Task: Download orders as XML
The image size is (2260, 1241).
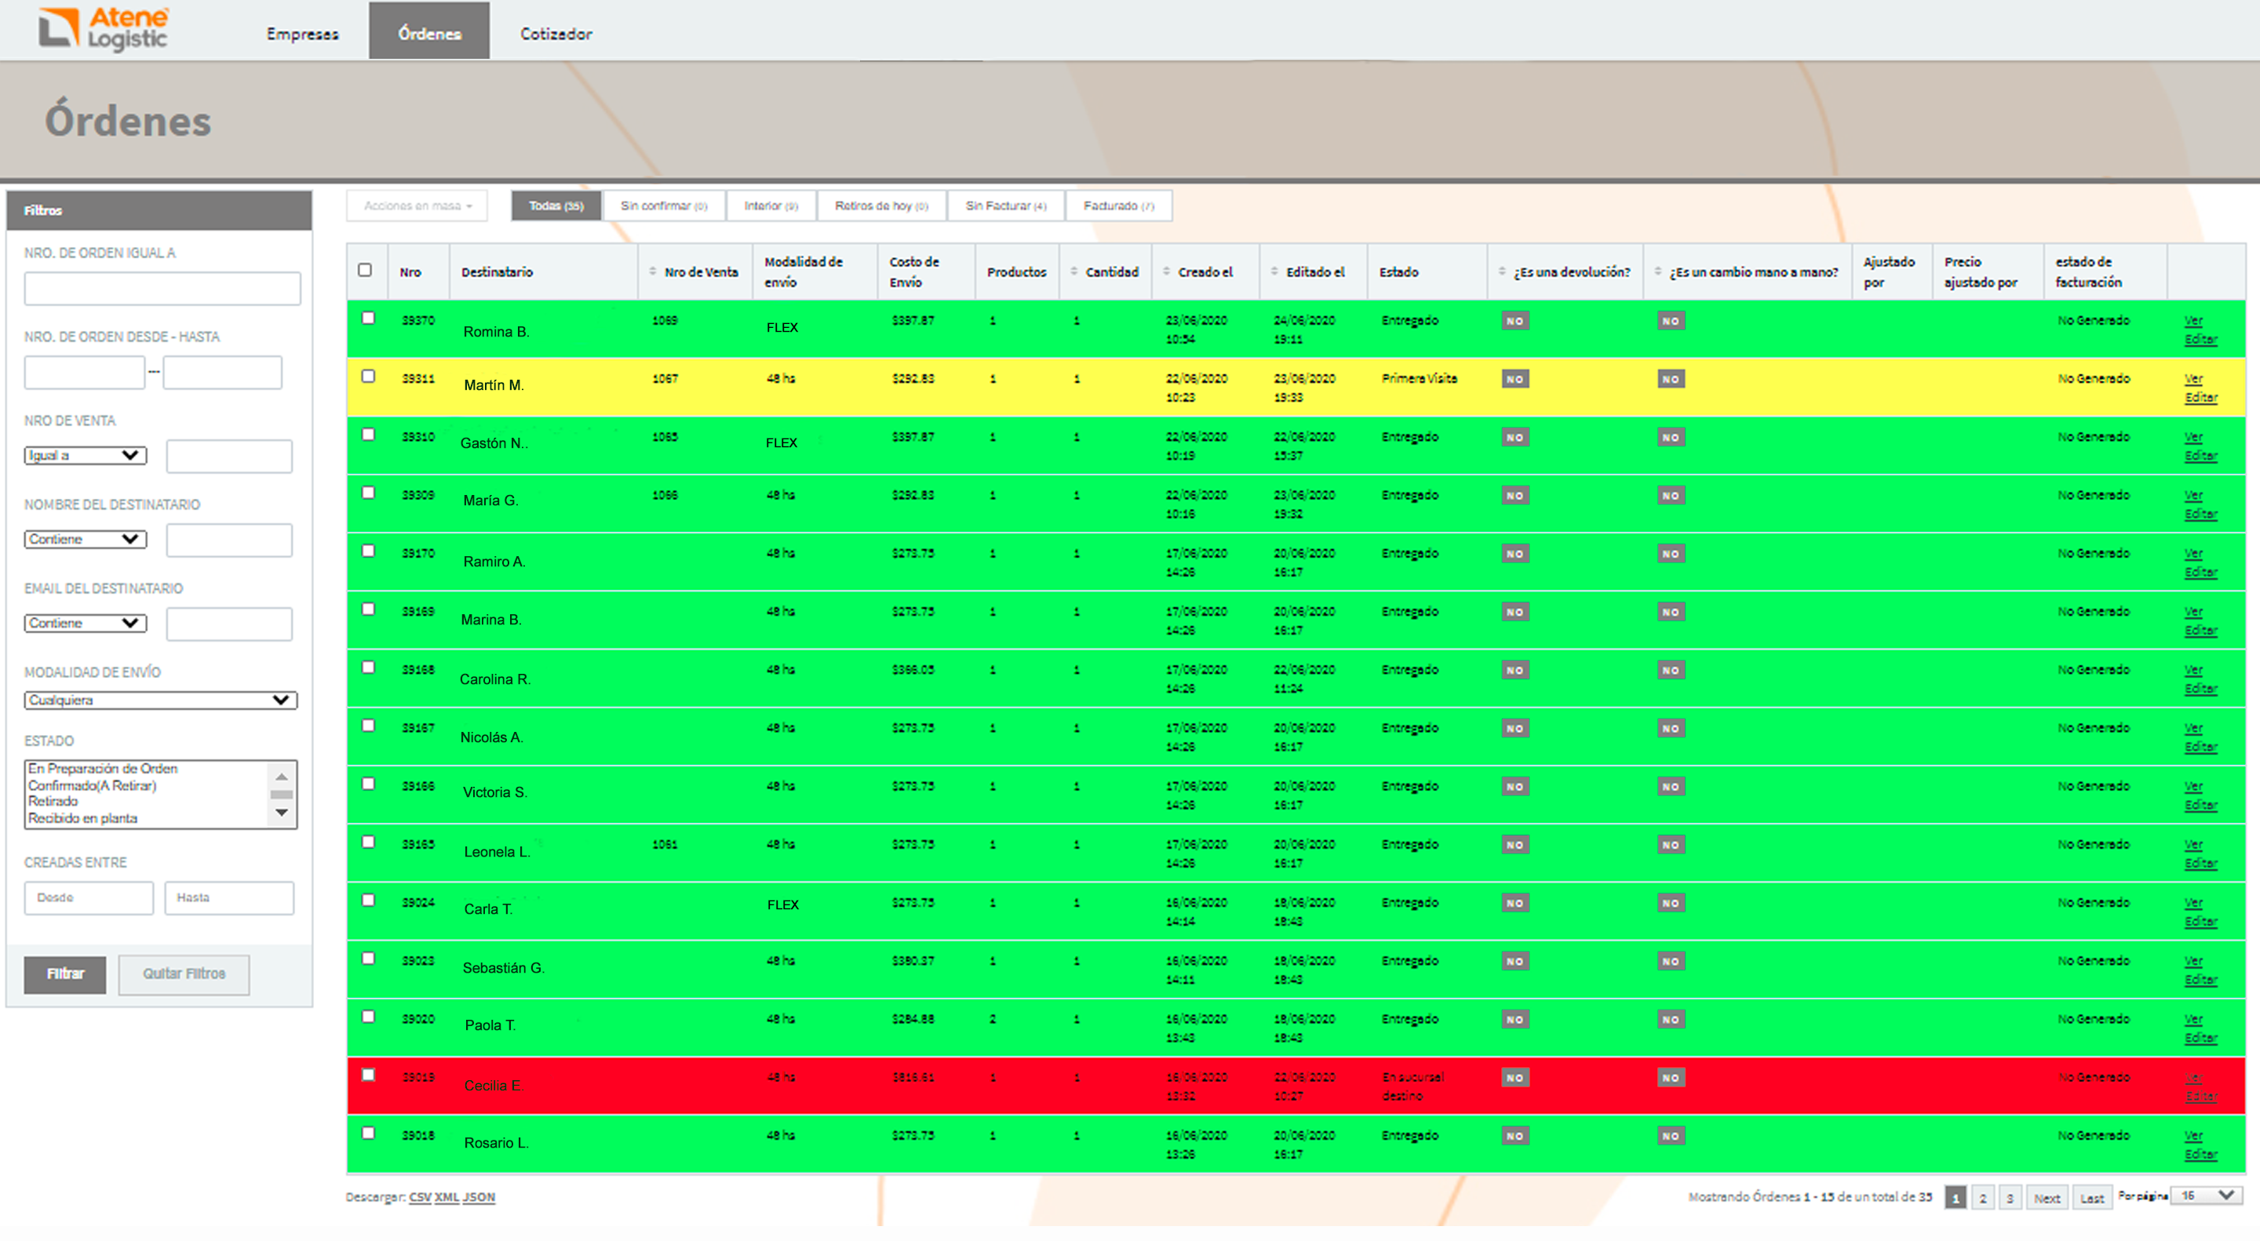Action: click(x=447, y=1197)
